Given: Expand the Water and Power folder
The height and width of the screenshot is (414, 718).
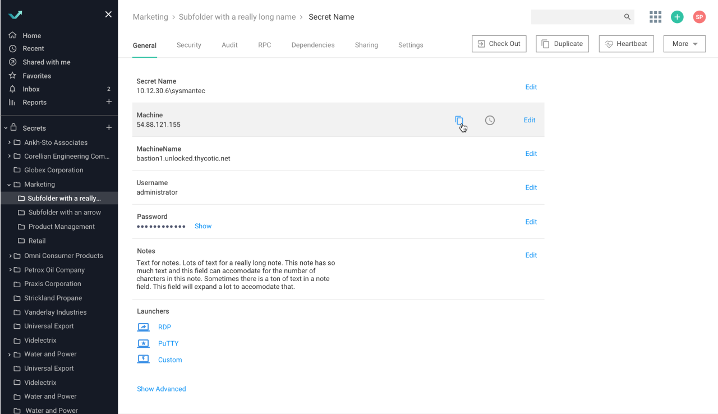Looking at the screenshot, I should click(10, 354).
